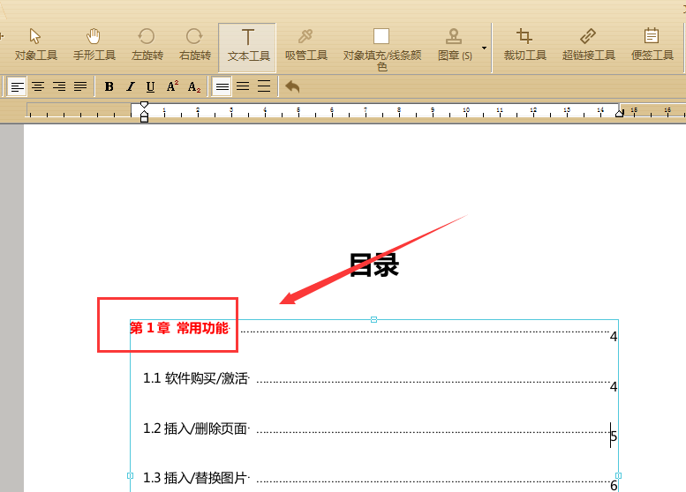Pick the 吸管工具 eyedropper tool
The width and height of the screenshot is (686, 492).
point(305,46)
